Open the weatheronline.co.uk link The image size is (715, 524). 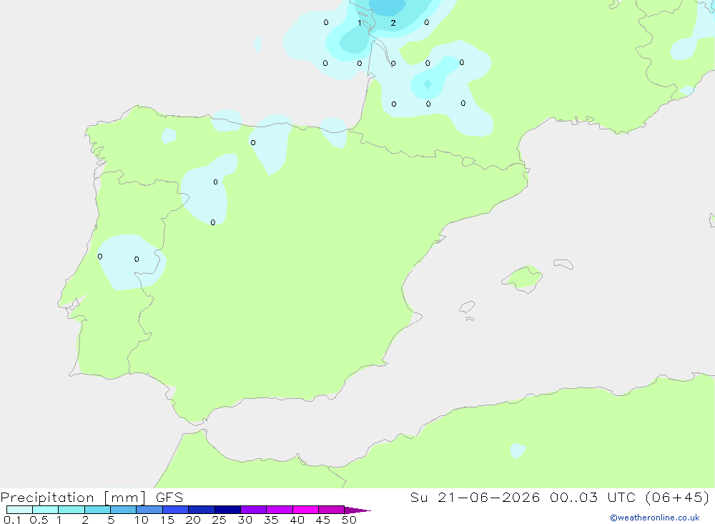[x=655, y=518]
